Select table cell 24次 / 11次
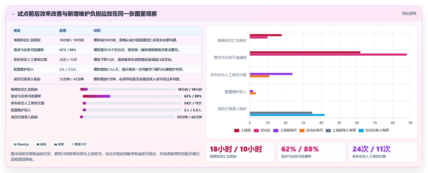The image size is (428, 173). tap(68, 60)
